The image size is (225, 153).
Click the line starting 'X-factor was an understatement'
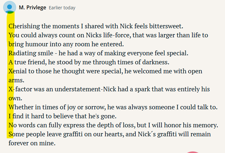pos(109,89)
